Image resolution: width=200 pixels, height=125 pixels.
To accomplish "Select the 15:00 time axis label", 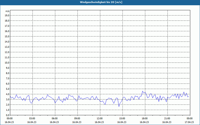I will coord(122,118).
